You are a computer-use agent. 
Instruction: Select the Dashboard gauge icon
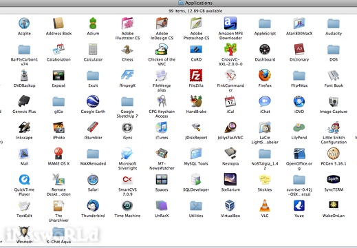265,50
